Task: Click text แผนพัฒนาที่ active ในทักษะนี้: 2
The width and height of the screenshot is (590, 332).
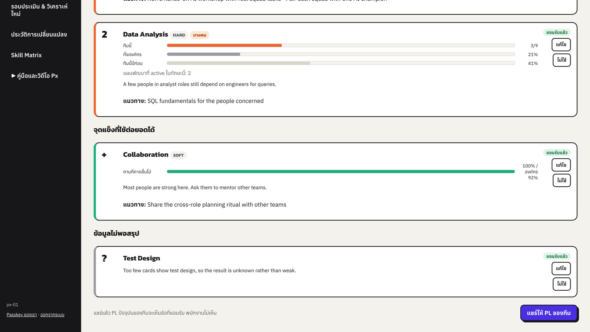Action: pyautogui.click(x=157, y=73)
